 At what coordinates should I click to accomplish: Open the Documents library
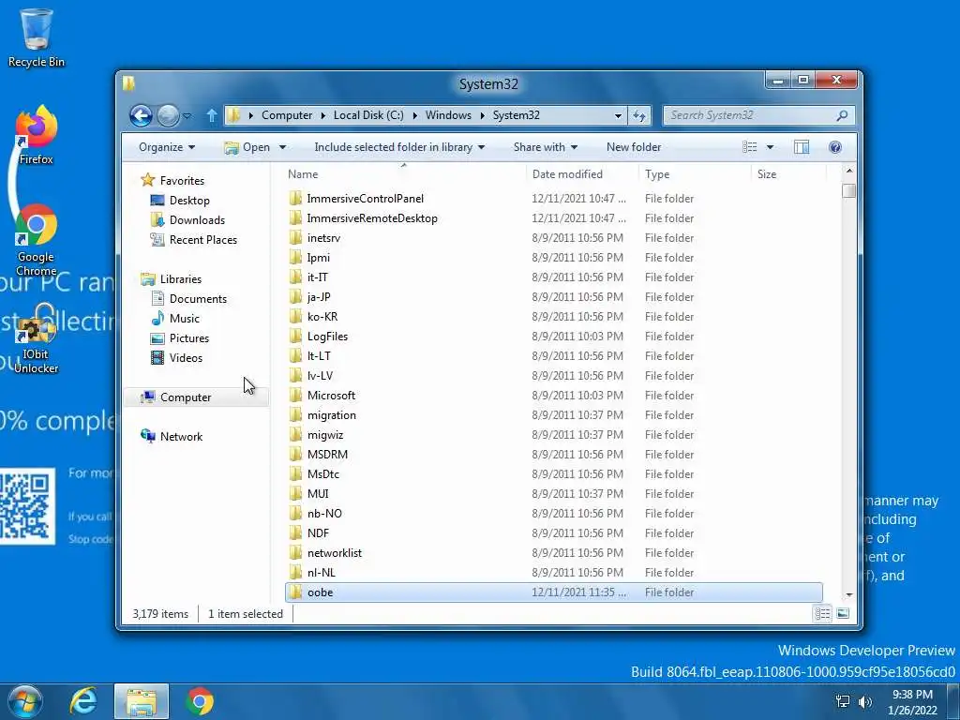[198, 299]
